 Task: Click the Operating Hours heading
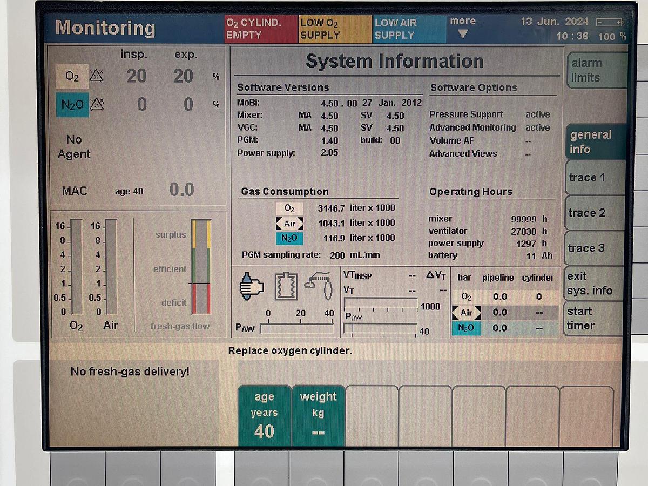point(470,192)
